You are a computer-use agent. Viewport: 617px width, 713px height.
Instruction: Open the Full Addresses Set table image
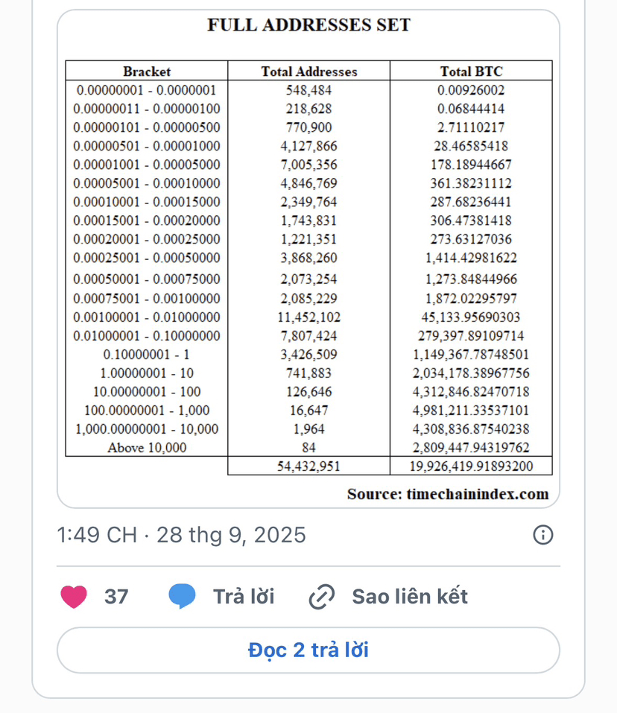[308, 259]
